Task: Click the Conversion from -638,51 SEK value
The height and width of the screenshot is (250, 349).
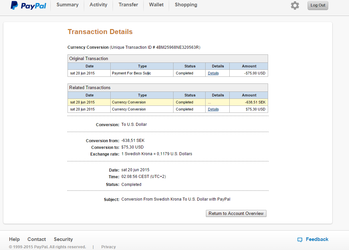Action: [x=133, y=141]
